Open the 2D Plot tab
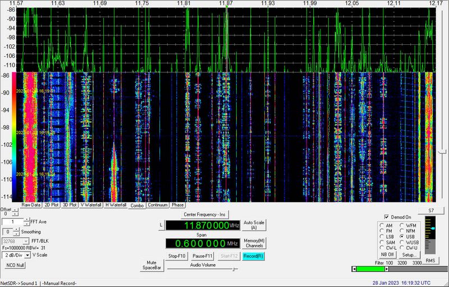The image size is (449, 287). (51, 205)
